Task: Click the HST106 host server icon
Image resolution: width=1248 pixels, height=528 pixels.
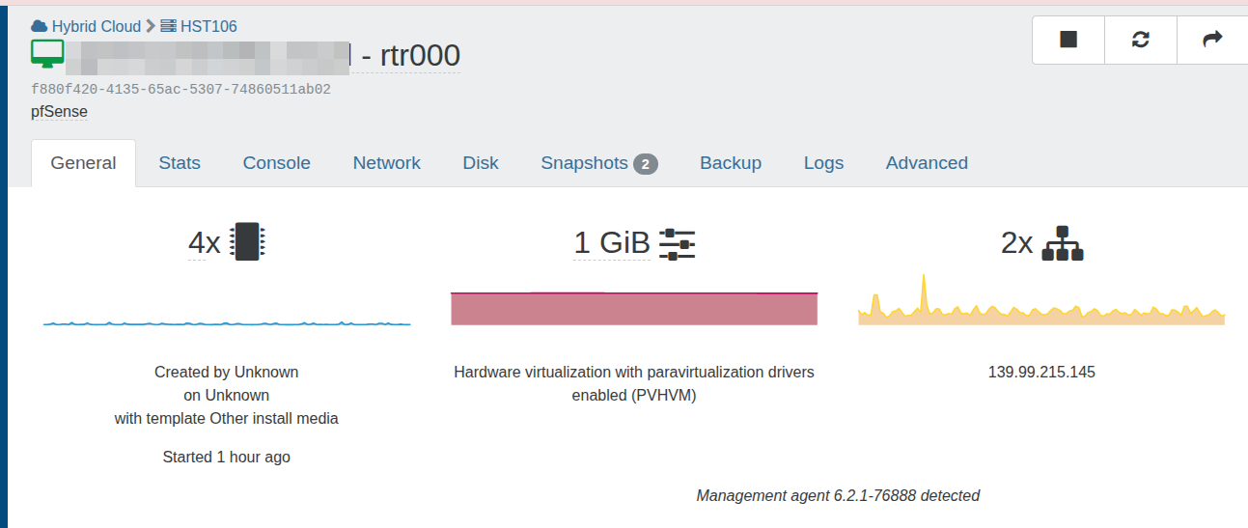Action: 168,26
